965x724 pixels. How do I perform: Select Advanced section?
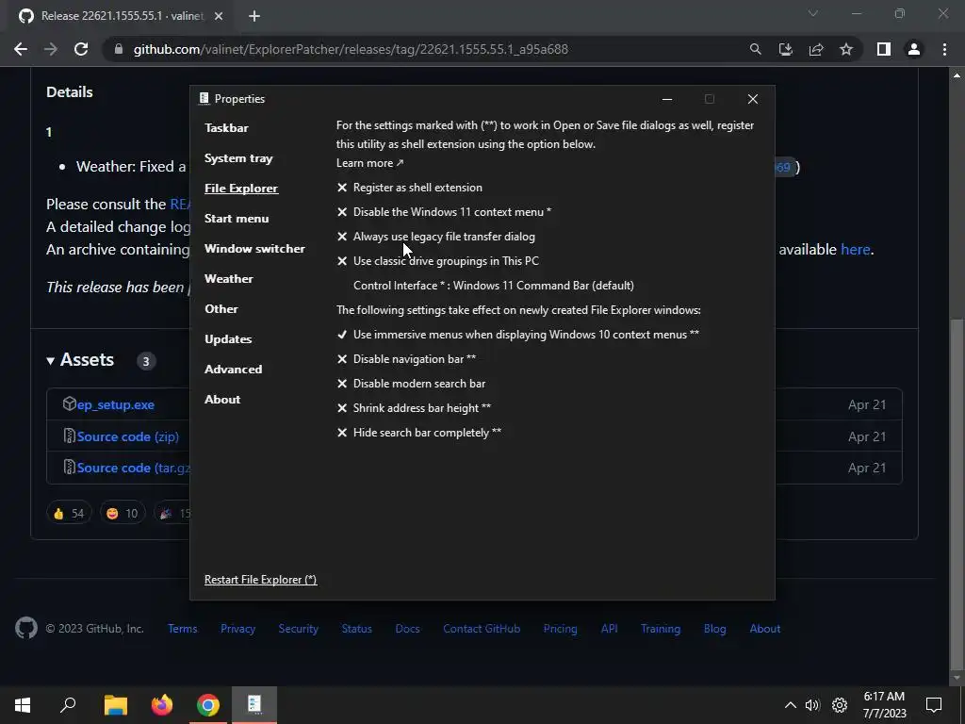(x=234, y=370)
